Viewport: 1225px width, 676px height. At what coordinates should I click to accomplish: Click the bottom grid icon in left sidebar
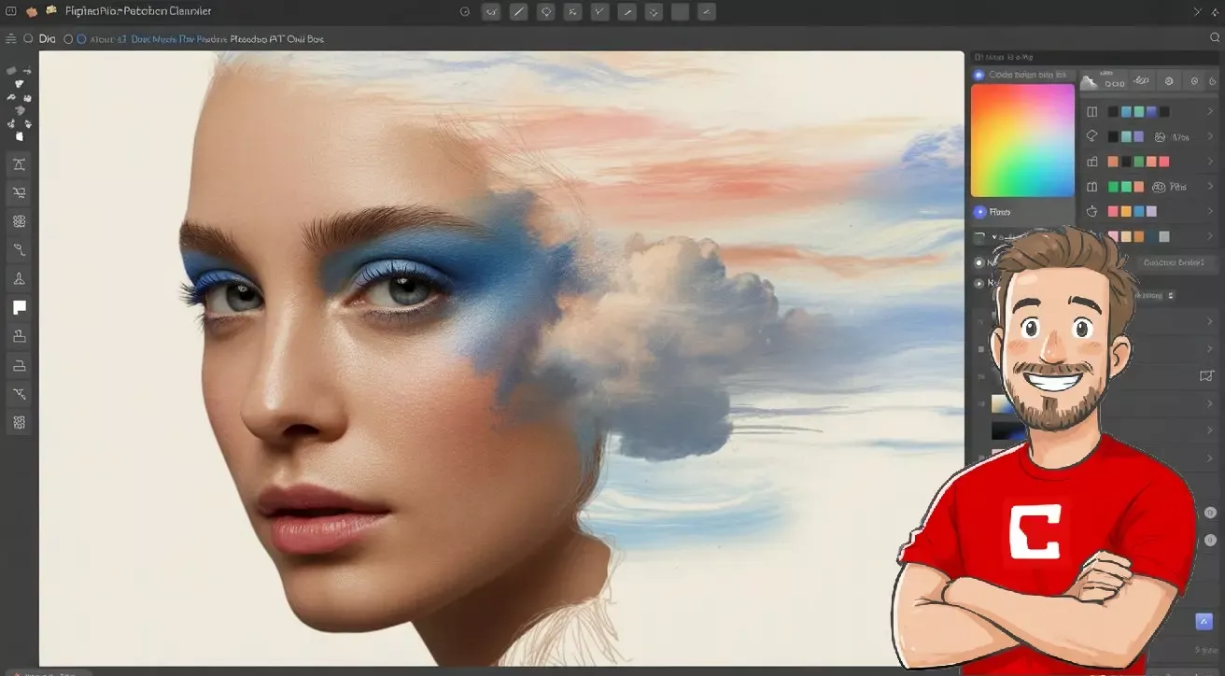19,423
